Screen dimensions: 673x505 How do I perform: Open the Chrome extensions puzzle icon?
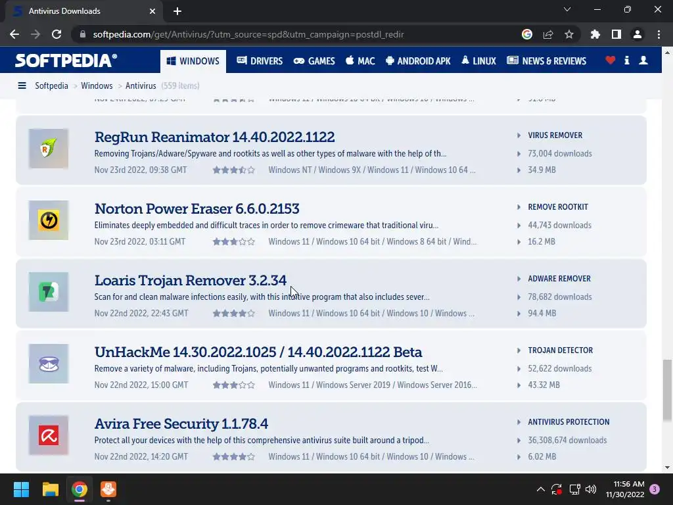click(595, 34)
